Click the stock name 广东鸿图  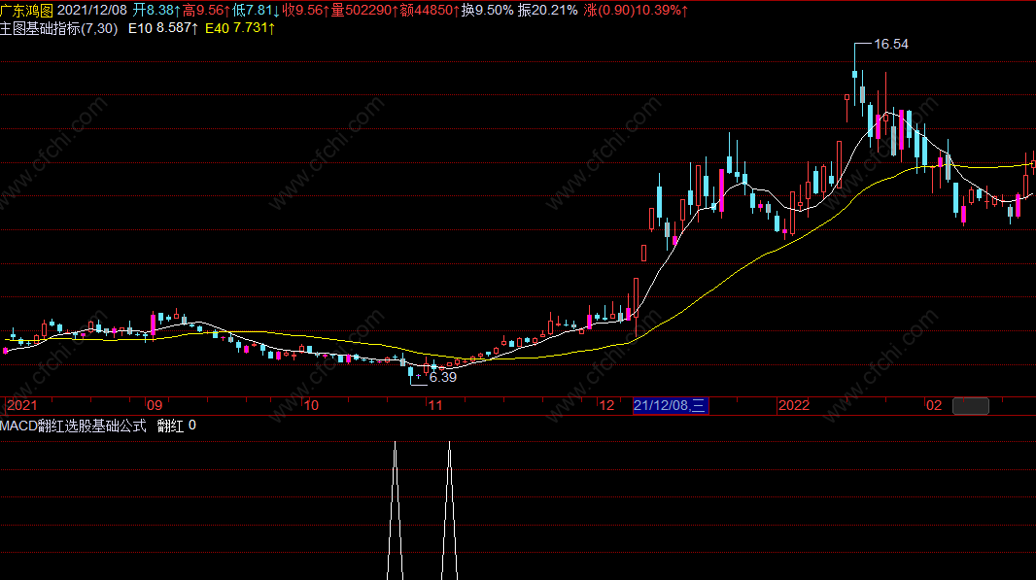[x=26, y=10]
